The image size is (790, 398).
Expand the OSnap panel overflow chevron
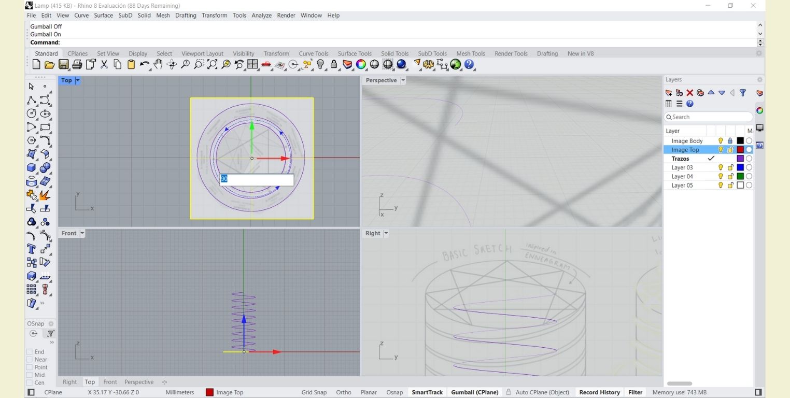coord(52,342)
